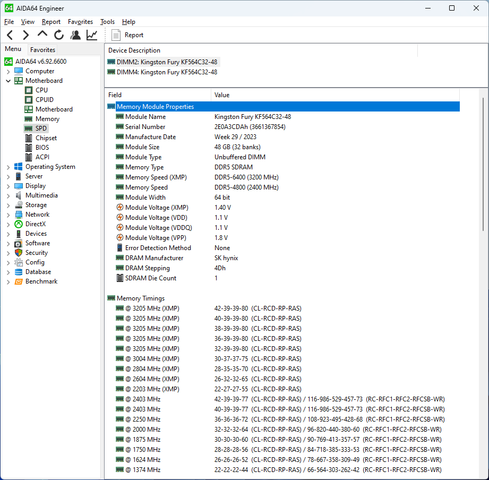Click the Config gear icon
The image size is (489, 480).
pyautogui.click(x=19, y=262)
